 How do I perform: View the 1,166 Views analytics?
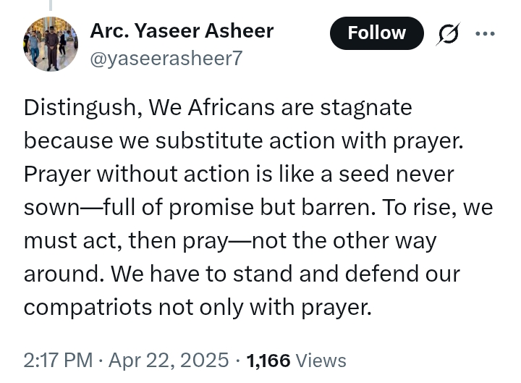[296, 361]
